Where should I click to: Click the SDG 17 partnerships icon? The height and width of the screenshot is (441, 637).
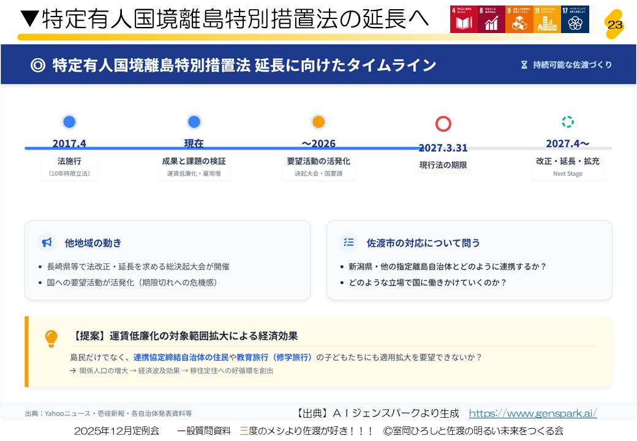[x=575, y=19]
